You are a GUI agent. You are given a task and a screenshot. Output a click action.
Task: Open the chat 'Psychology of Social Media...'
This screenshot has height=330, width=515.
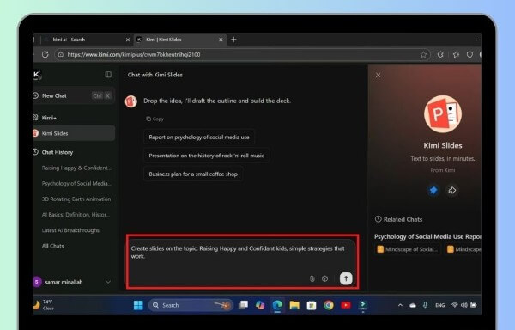[x=76, y=183]
